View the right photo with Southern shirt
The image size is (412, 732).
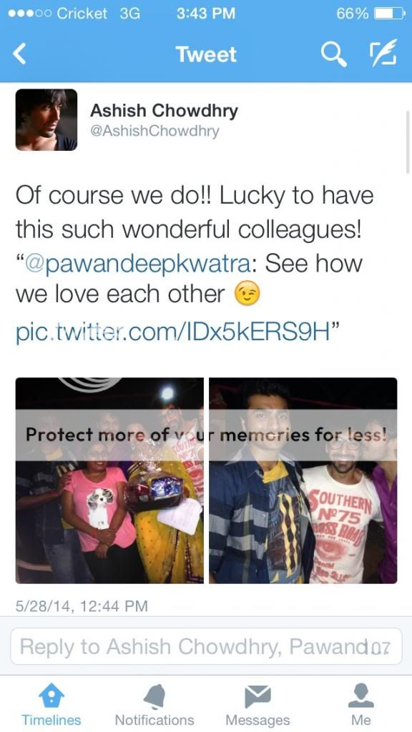pyautogui.click(x=303, y=480)
